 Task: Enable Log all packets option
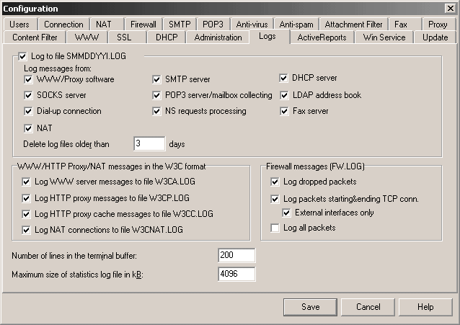(x=275, y=228)
